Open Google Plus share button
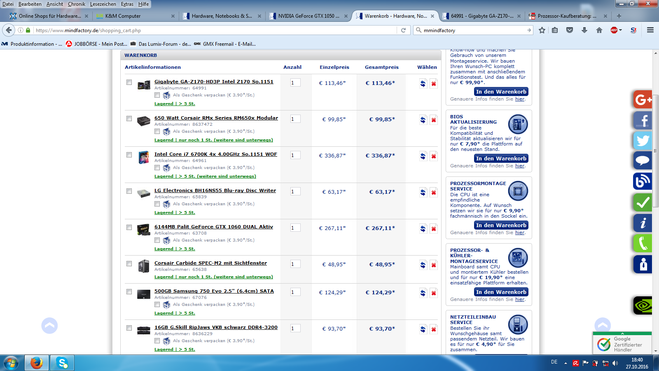The height and width of the screenshot is (371, 659). coord(643,99)
